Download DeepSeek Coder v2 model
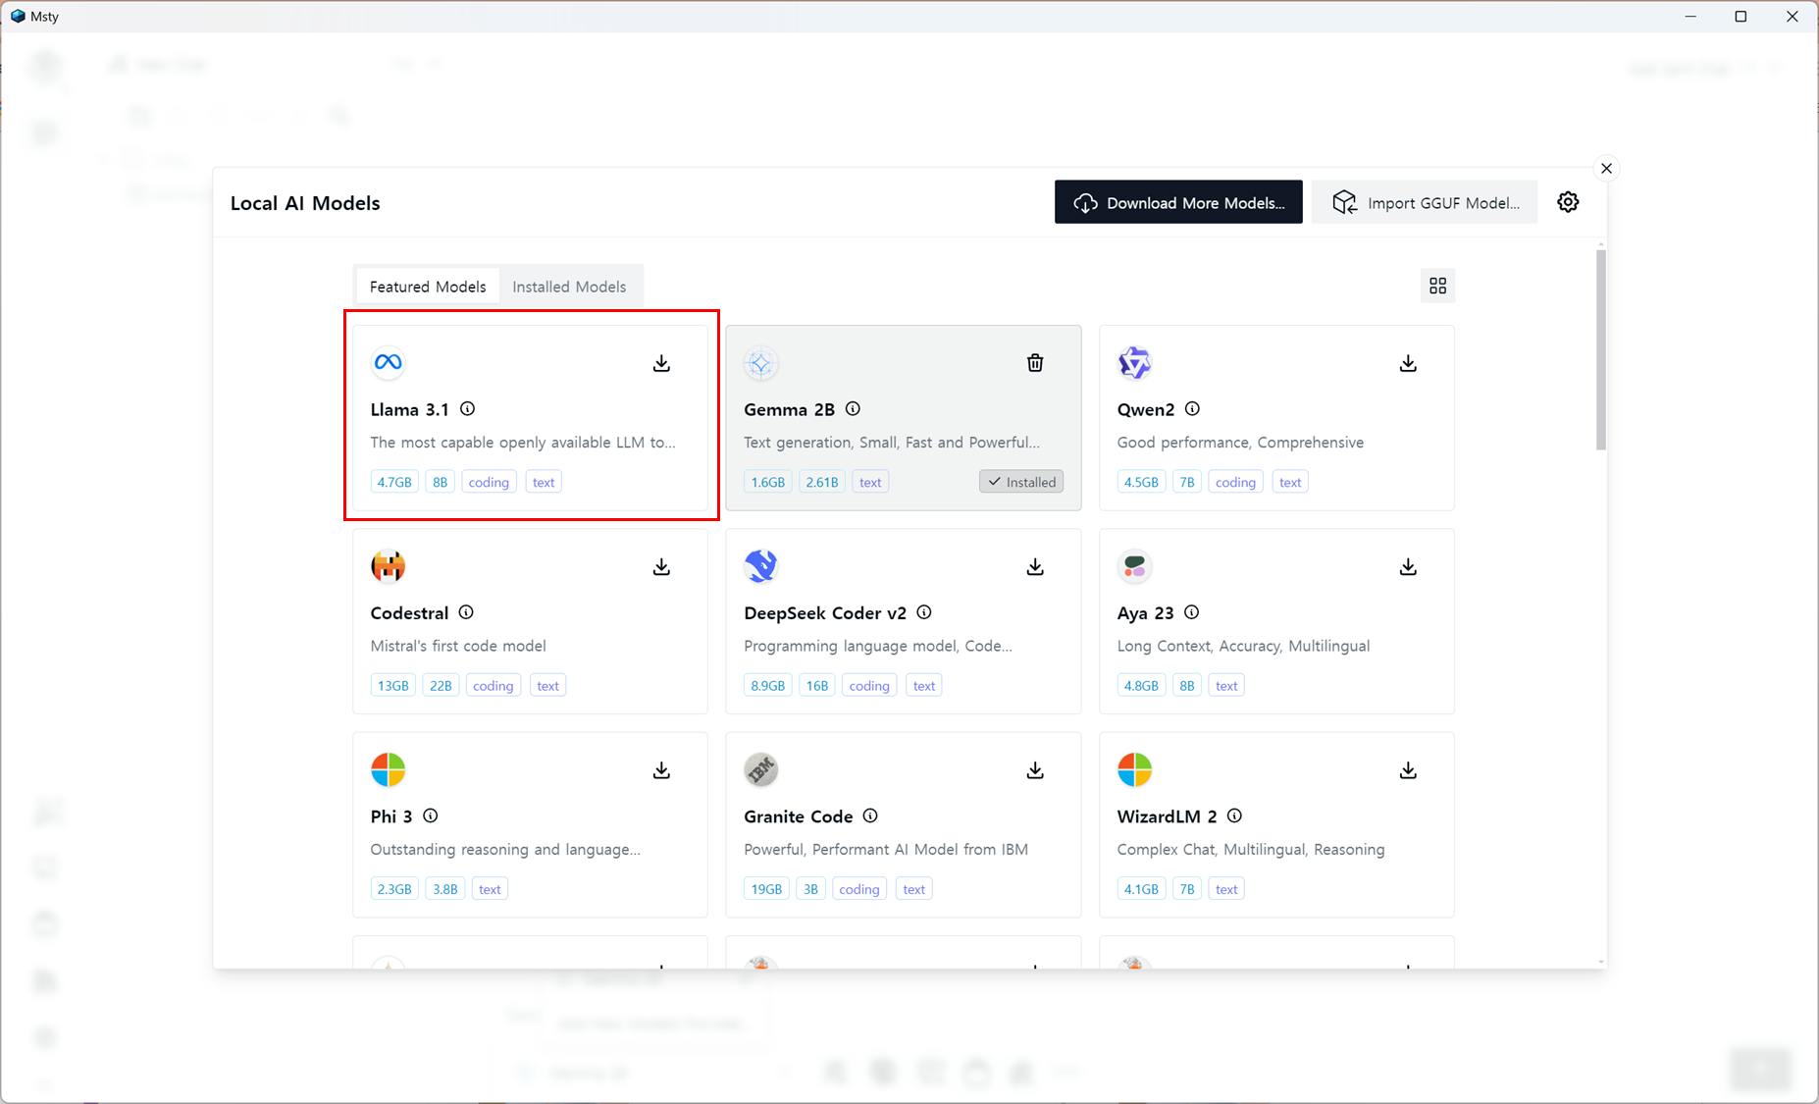The width and height of the screenshot is (1819, 1104). pyautogui.click(x=1035, y=567)
